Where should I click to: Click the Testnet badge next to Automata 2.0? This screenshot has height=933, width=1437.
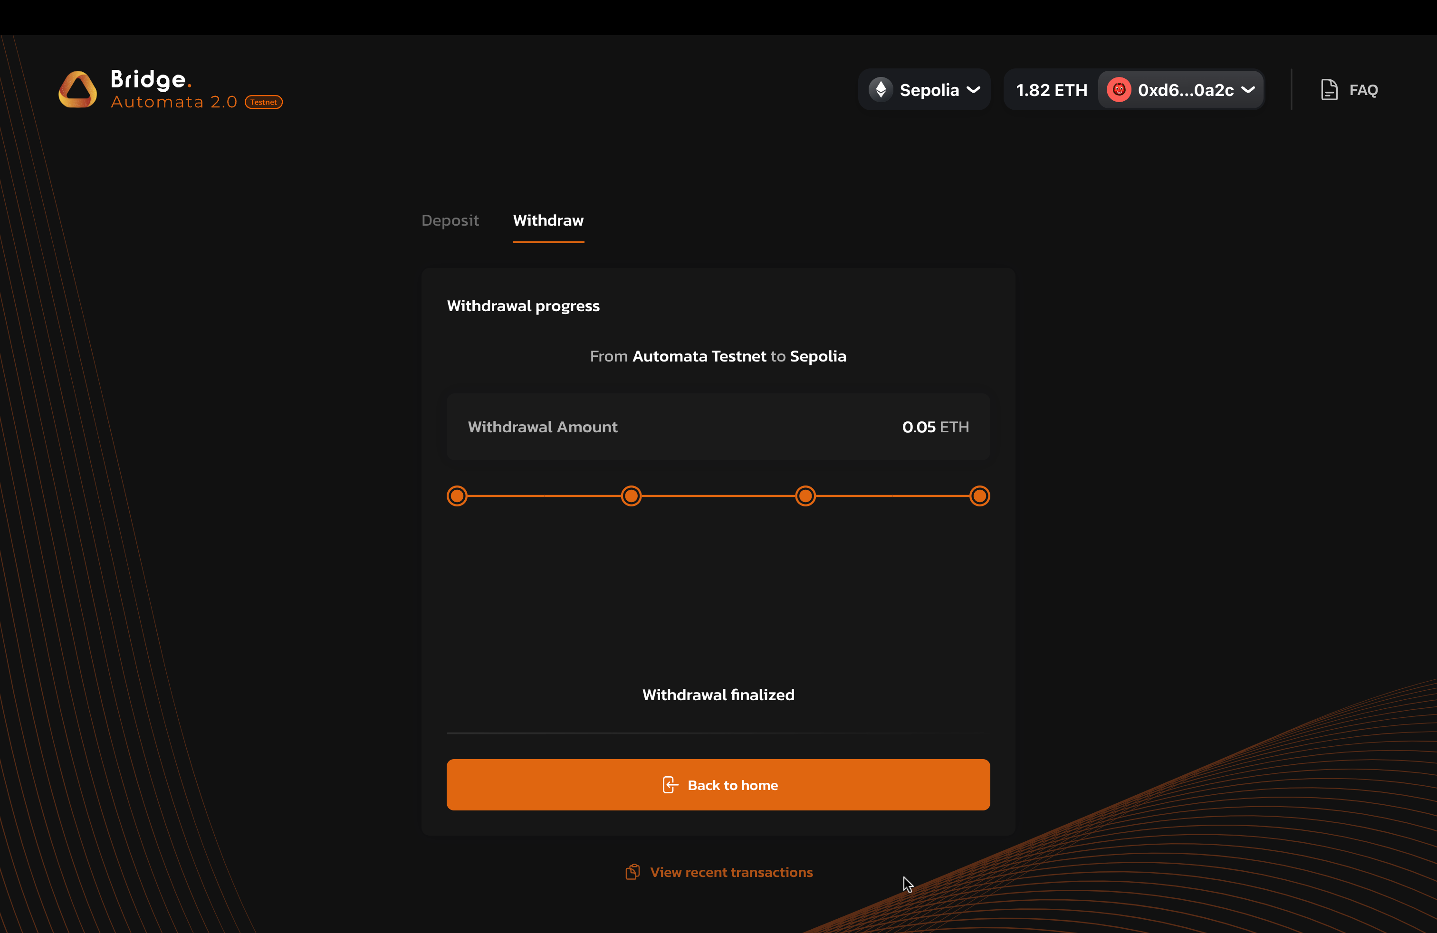pos(263,102)
